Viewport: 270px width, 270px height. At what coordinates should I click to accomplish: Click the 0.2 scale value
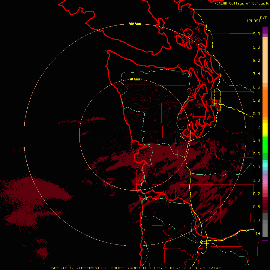coord(256,194)
